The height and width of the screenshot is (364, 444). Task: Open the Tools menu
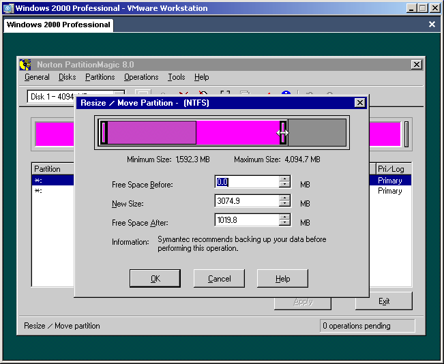(x=176, y=77)
